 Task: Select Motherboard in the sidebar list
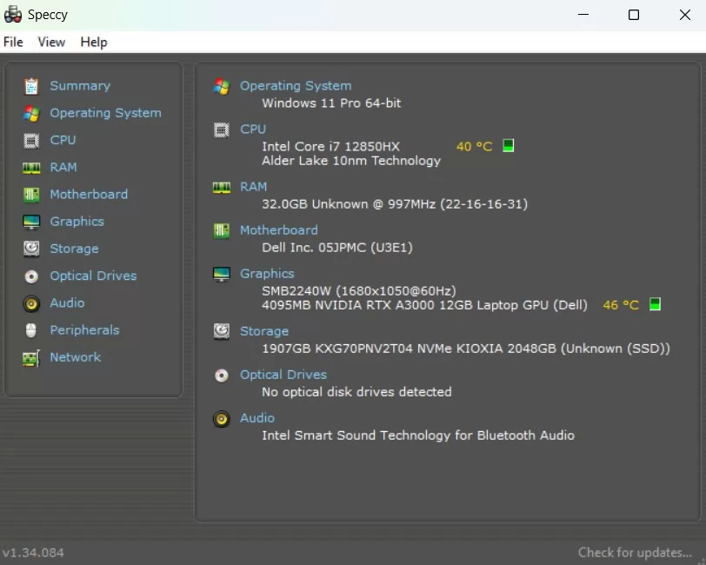[x=89, y=194]
